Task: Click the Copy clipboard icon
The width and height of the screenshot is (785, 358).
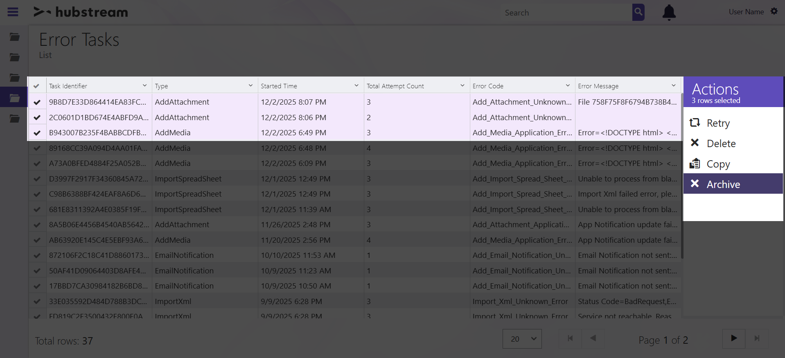Action: [695, 163]
